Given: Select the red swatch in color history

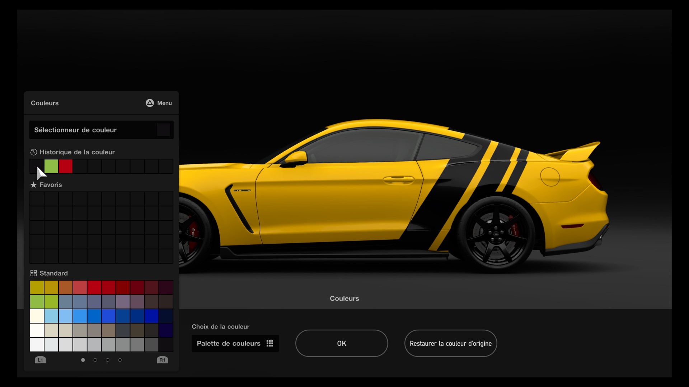Looking at the screenshot, I should pos(66,166).
